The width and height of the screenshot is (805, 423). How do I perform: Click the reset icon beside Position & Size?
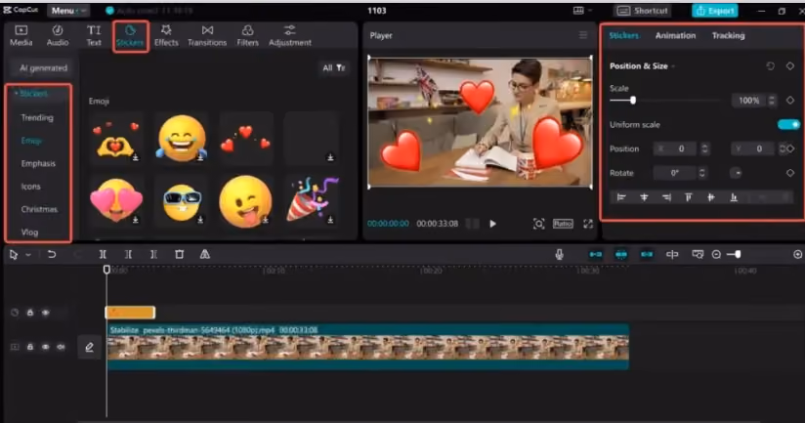tap(770, 66)
